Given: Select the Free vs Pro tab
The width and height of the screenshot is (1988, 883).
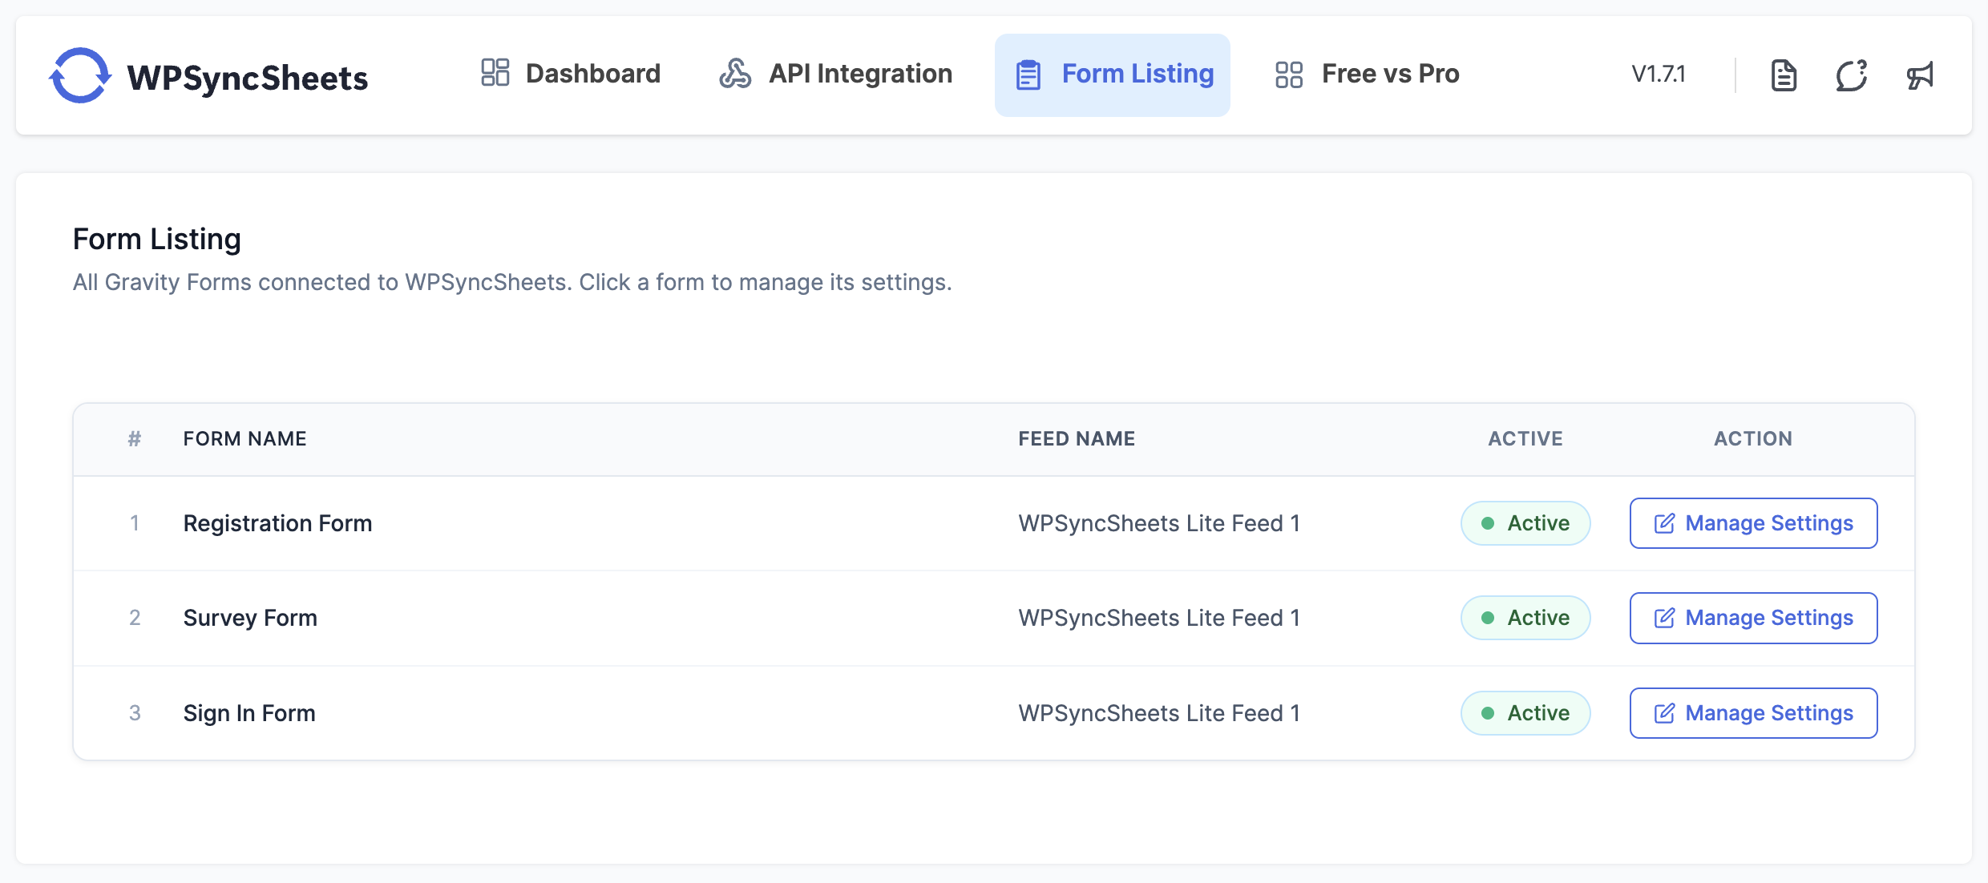Looking at the screenshot, I should pyautogui.click(x=1390, y=74).
